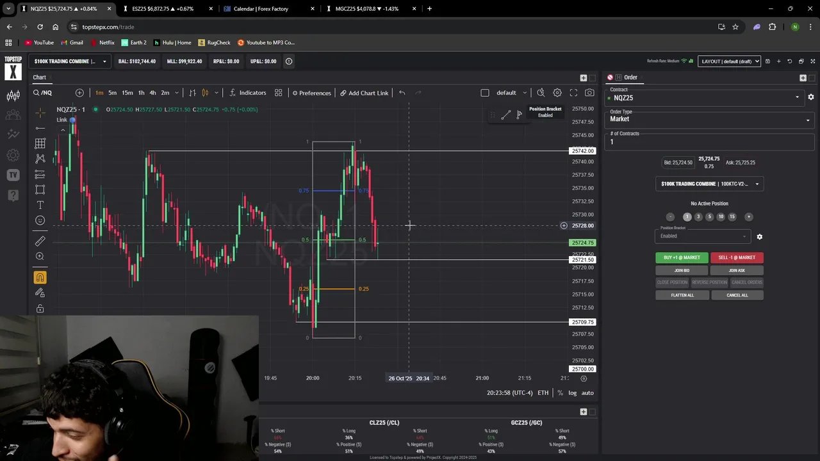The width and height of the screenshot is (820, 461).
Task: Undo the last chart action
Action: point(402,93)
